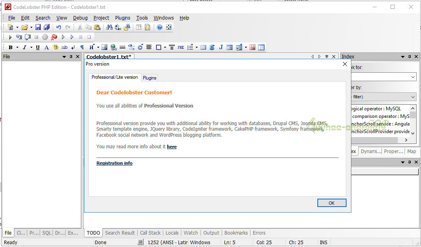This screenshot has height=247, width=421.
Task: Click the Replace (ab→ac) icon
Action: [x=118, y=27]
